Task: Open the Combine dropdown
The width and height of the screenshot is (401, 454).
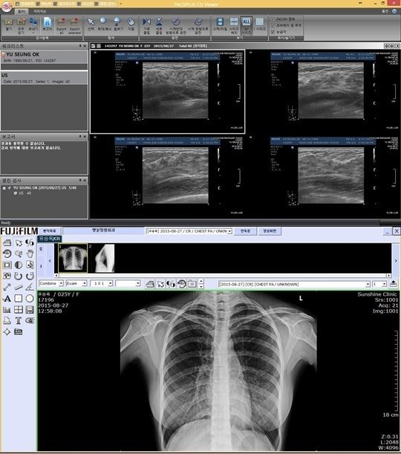Action: pyautogui.click(x=51, y=283)
